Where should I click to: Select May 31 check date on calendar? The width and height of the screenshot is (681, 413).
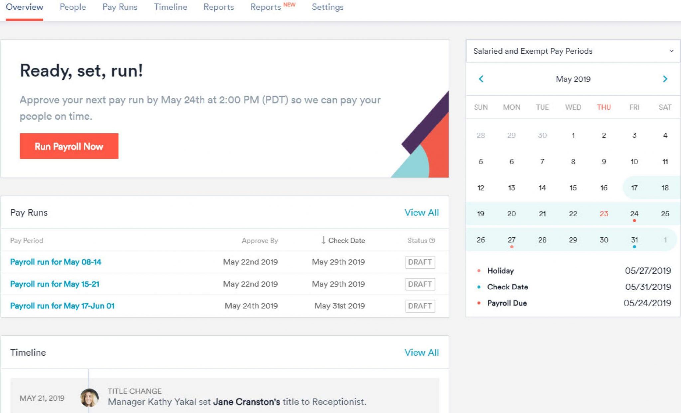(634, 240)
